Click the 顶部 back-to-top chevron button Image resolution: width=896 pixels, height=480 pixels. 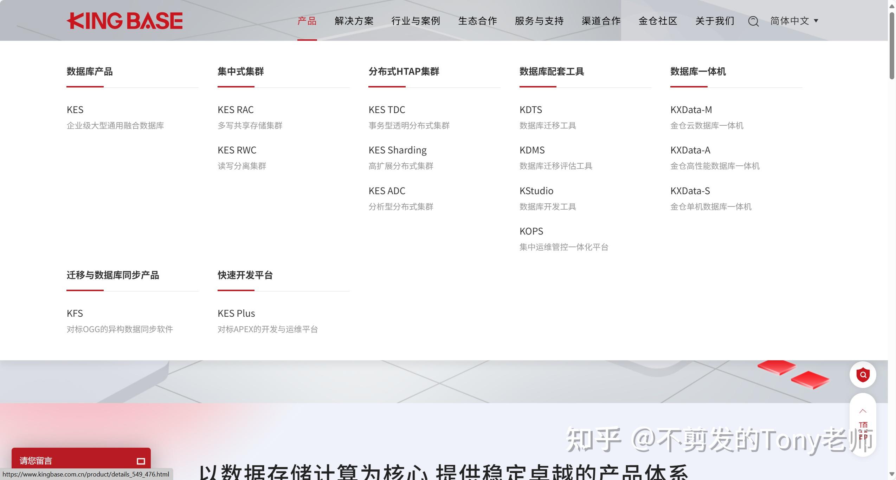[862, 411]
